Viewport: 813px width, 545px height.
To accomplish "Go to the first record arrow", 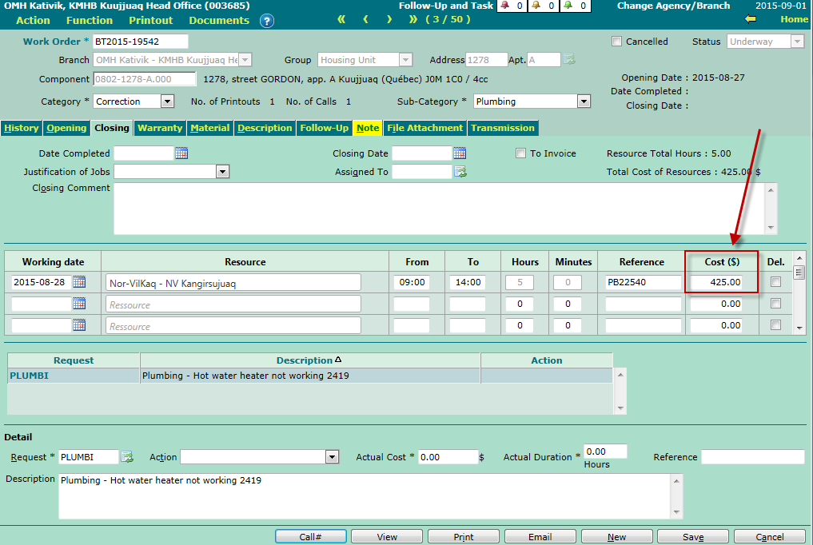I will [x=341, y=19].
